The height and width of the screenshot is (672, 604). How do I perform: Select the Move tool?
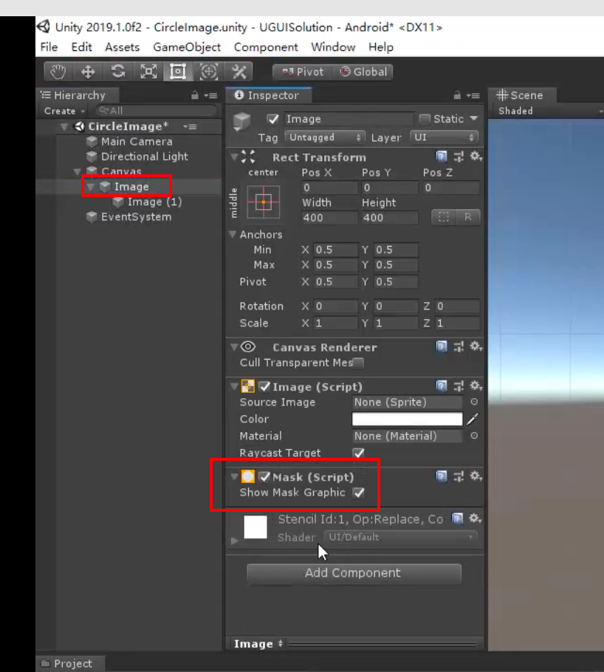click(88, 72)
